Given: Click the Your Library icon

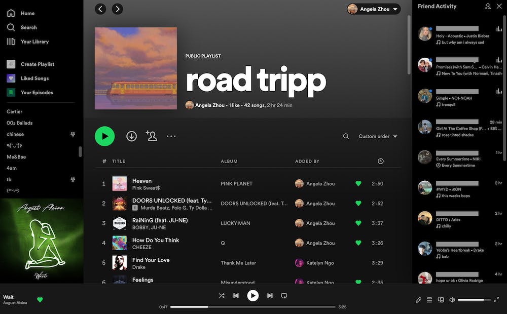Looking at the screenshot, I should [11, 42].
